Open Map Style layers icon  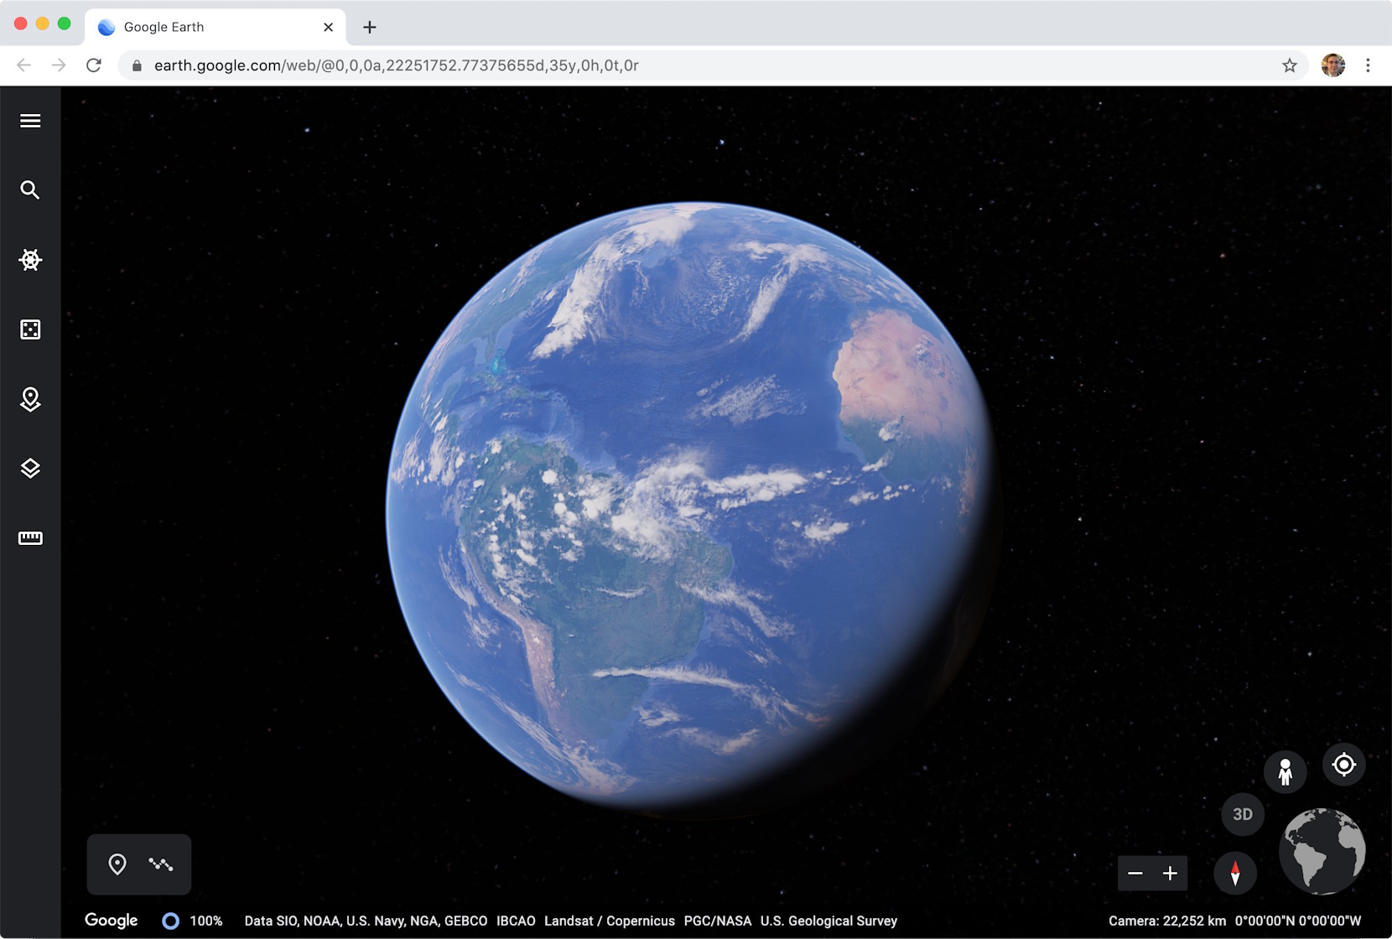point(30,469)
